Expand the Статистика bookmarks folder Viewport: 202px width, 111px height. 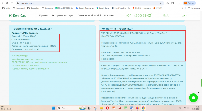pos(47,8)
